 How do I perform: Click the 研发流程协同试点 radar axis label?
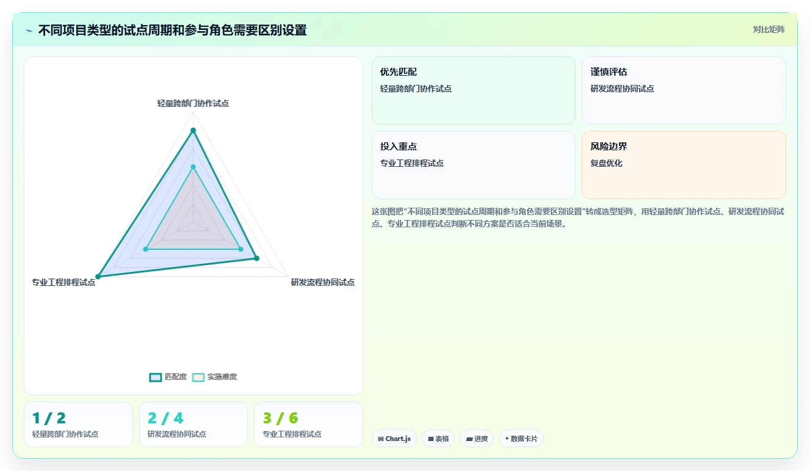pos(323,282)
